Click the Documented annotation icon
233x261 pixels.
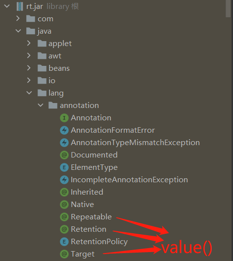click(64, 155)
